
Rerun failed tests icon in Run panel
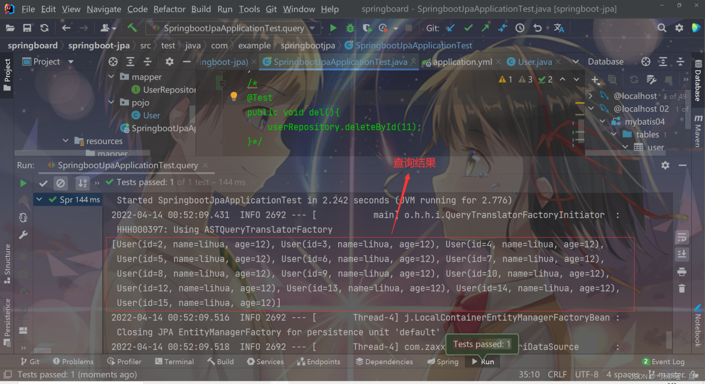[x=23, y=200]
